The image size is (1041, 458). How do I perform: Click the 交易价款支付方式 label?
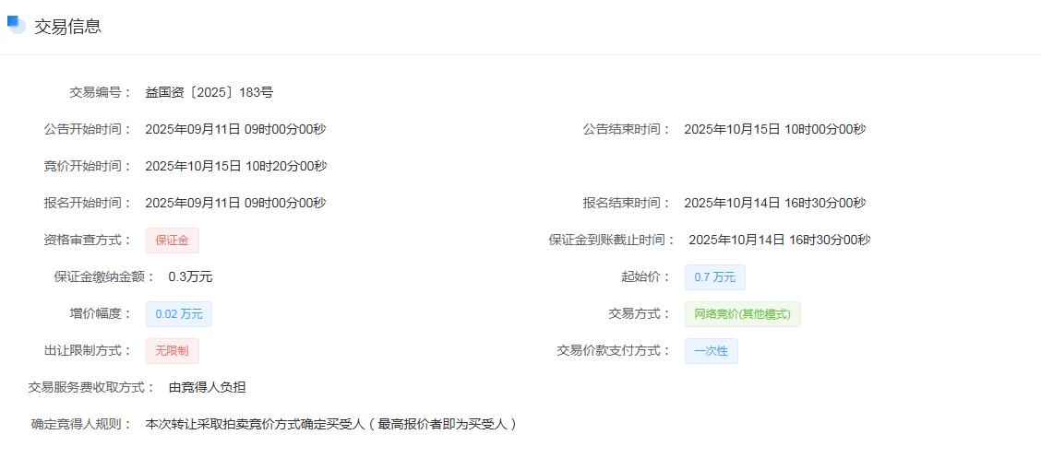614,350
